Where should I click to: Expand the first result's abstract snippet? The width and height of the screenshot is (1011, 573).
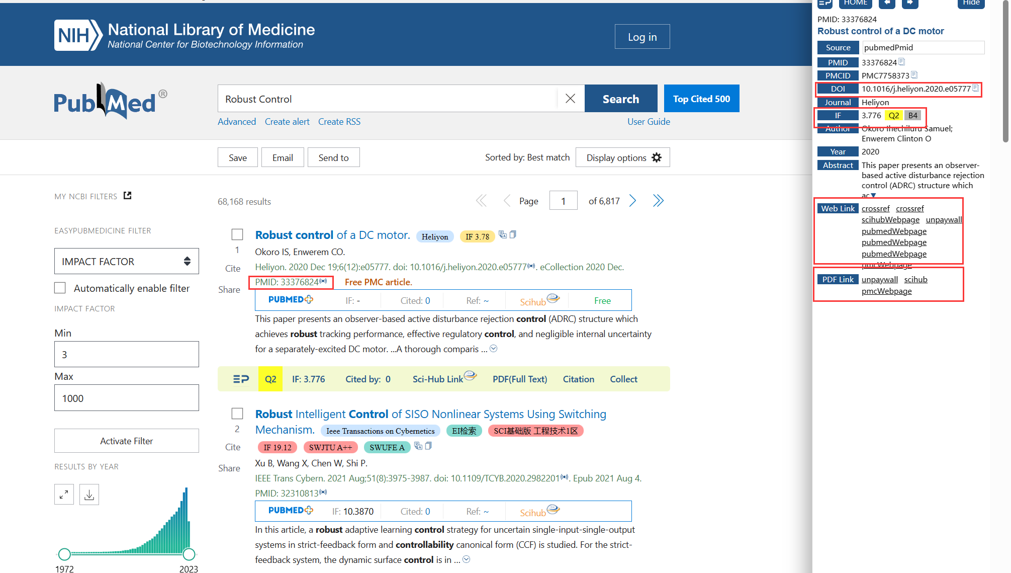494,349
